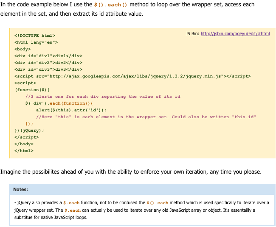
Task: Select the div id="div2" code line
Action: click(x=48, y=63)
